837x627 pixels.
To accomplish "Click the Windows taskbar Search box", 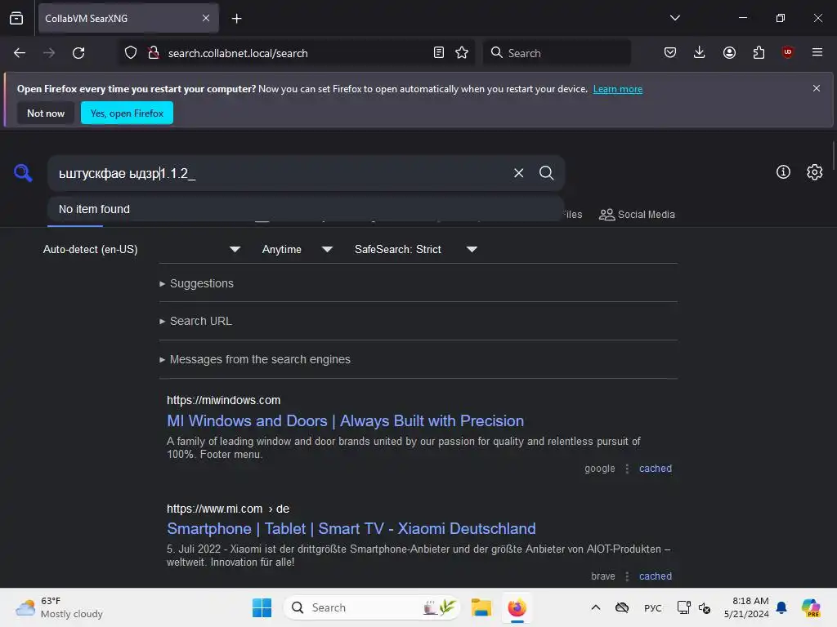I will [372, 607].
